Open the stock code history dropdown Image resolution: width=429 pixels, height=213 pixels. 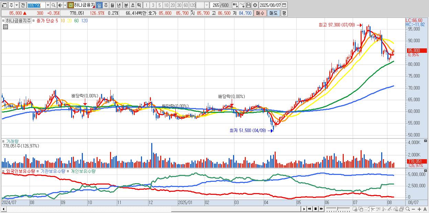click(48, 5)
